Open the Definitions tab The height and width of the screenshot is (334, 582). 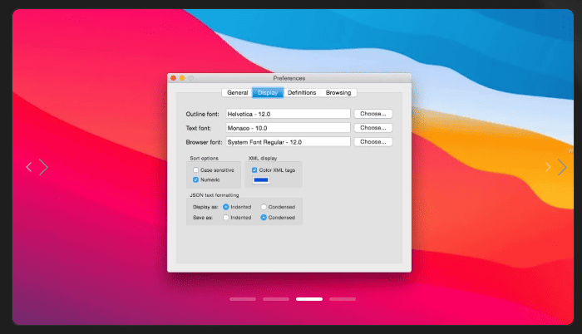(x=302, y=93)
